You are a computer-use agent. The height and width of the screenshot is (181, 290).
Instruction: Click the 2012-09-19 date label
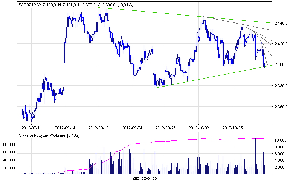coord(98,128)
